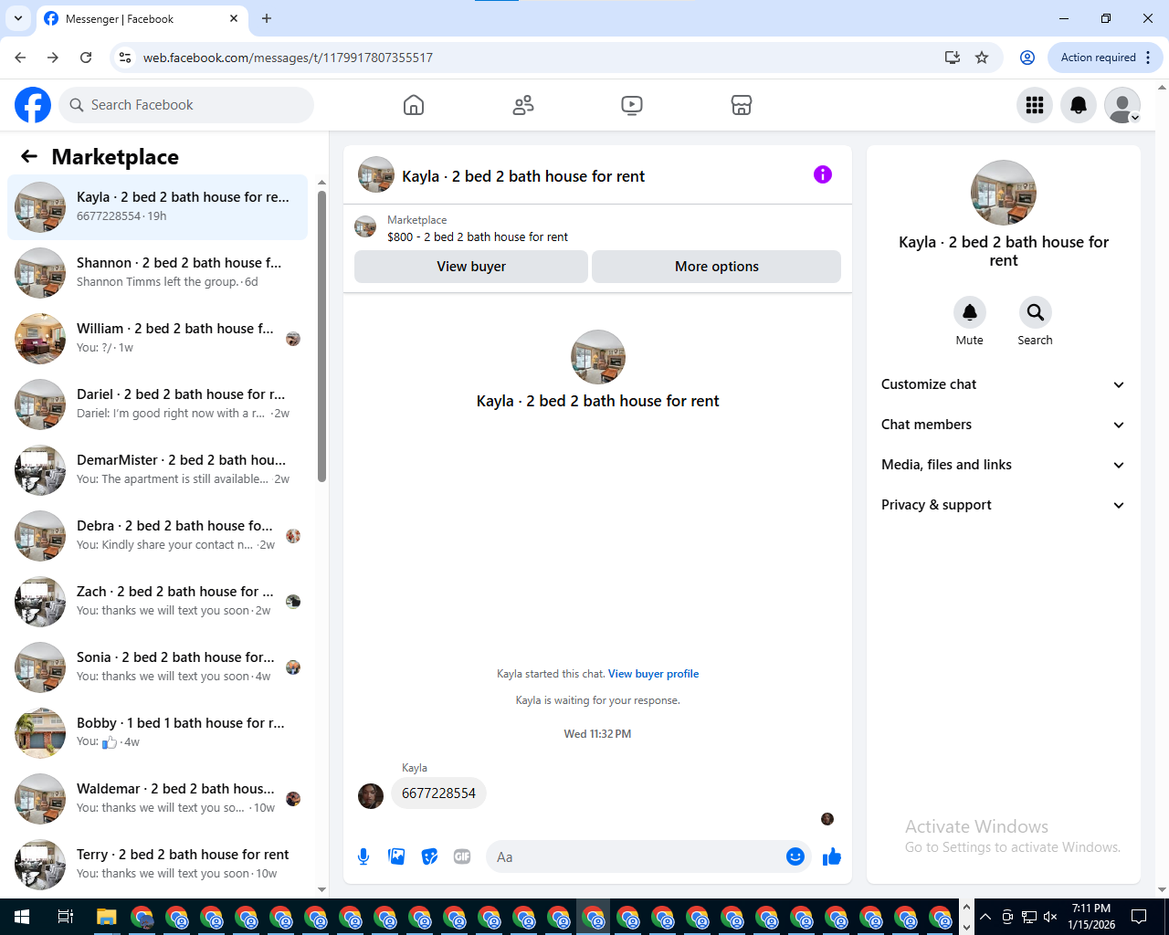Screen dimensions: 1169x935
Task: Click the install app icon in address bar
Action: 953,58
